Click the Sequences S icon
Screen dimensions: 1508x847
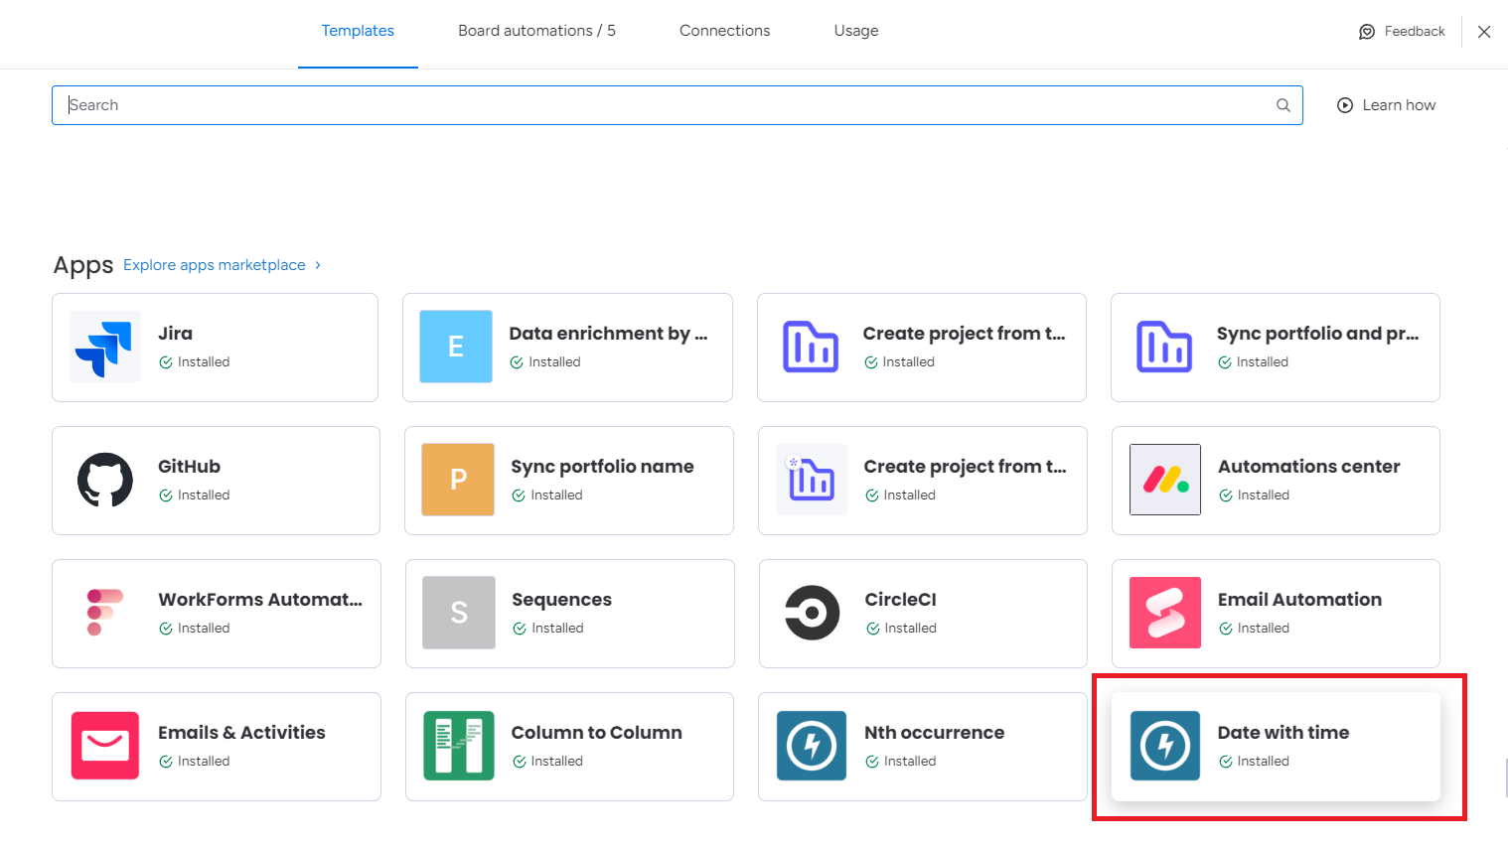pyautogui.click(x=459, y=613)
